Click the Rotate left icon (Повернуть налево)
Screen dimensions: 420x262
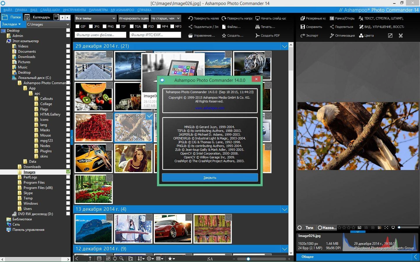point(190,18)
